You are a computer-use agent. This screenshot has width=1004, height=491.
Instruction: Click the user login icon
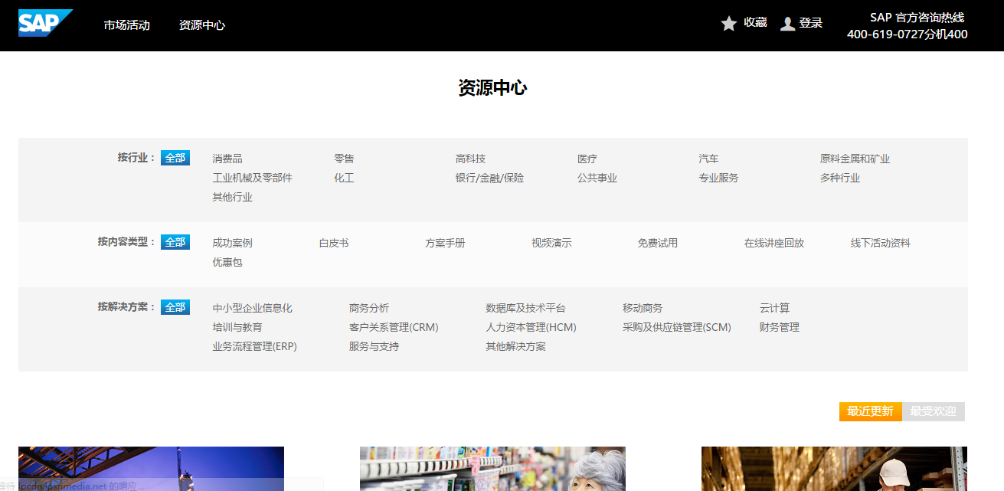point(787,24)
